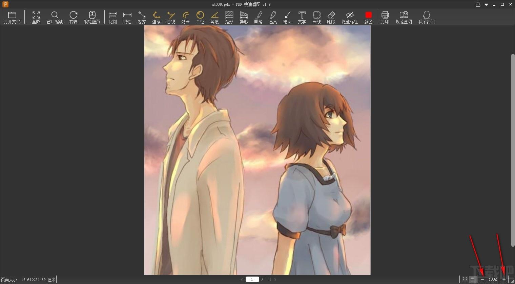515x284 pixels.
Task: Go to the previous page arrow
Action: tap(242, 280)
